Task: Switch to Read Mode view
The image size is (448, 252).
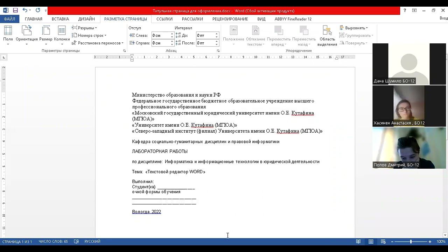Action: click(x=358, y=241)
